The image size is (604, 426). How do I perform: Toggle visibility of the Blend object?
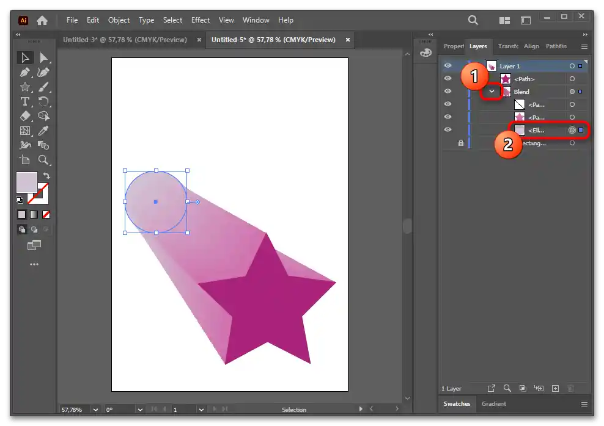pos(447,92)
